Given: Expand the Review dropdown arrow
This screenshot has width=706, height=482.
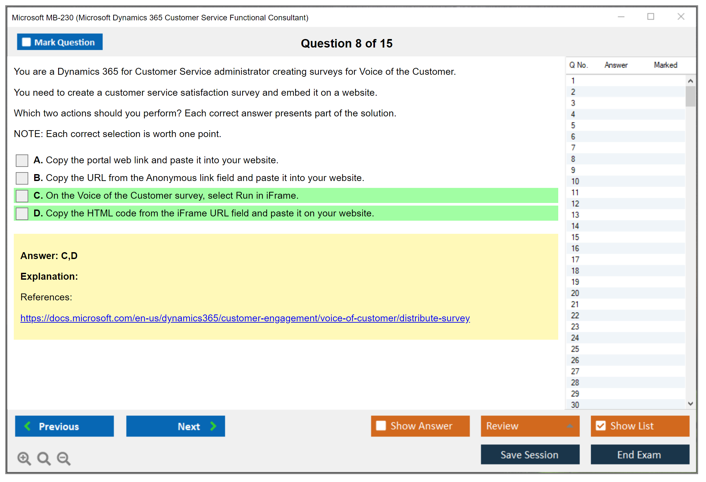Looking at the screenshot, I should (570, 426).
